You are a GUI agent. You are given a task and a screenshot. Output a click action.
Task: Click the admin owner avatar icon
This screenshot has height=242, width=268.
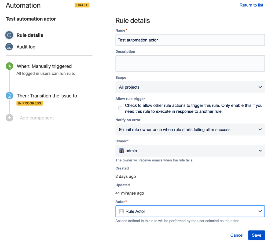pos(121,151)
